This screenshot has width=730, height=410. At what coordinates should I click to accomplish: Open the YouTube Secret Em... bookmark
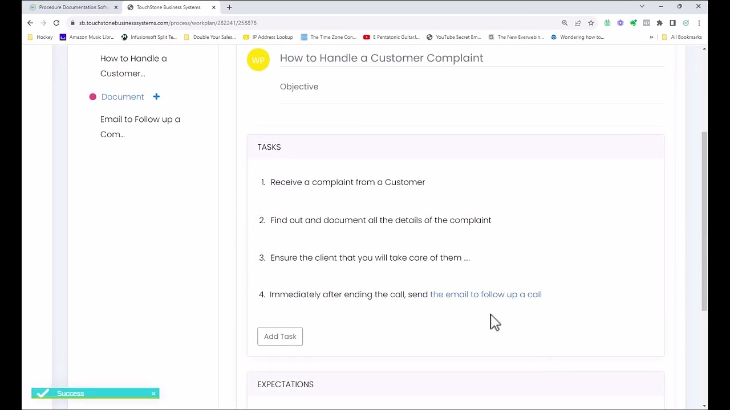[x=454, y=37]
